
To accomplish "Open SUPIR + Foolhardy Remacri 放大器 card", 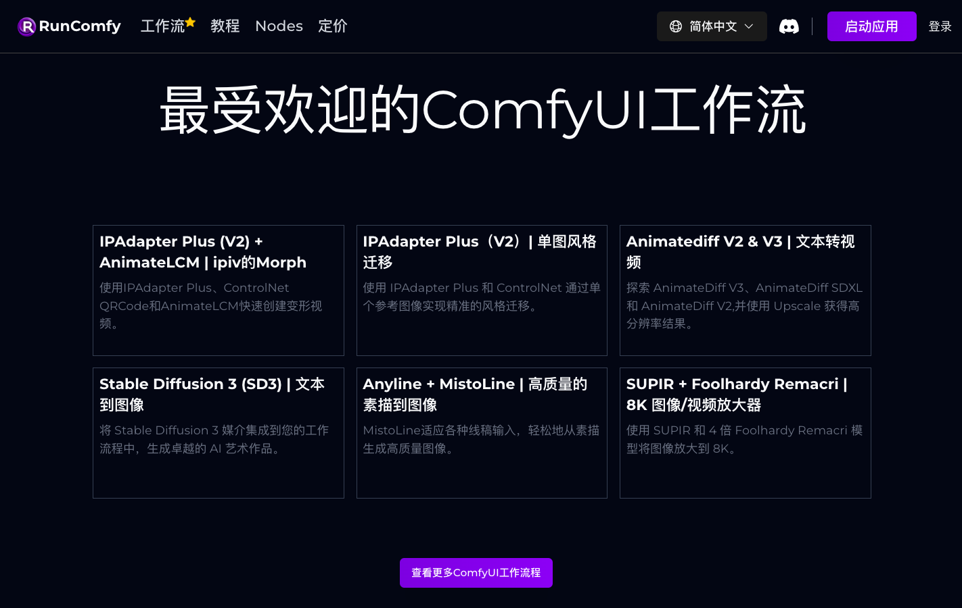I will pyautogui.click(x=746, y=433).
